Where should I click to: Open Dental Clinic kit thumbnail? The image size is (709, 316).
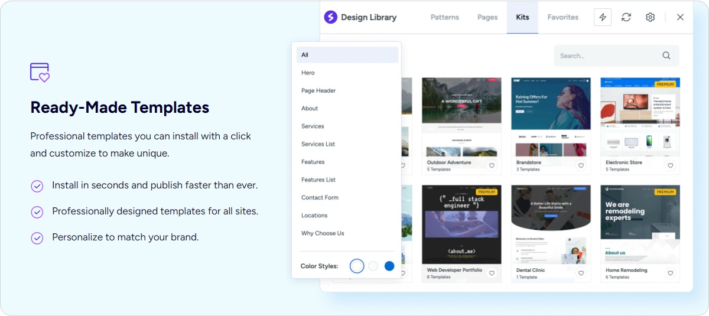(x=551, y=224)
